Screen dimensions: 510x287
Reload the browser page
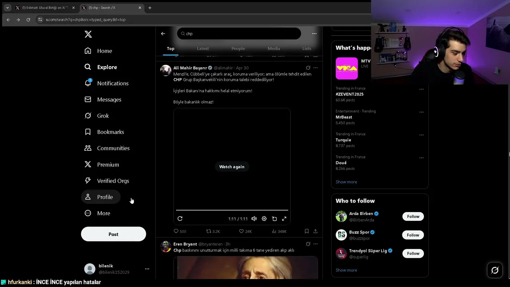click(x=28, y=20)
